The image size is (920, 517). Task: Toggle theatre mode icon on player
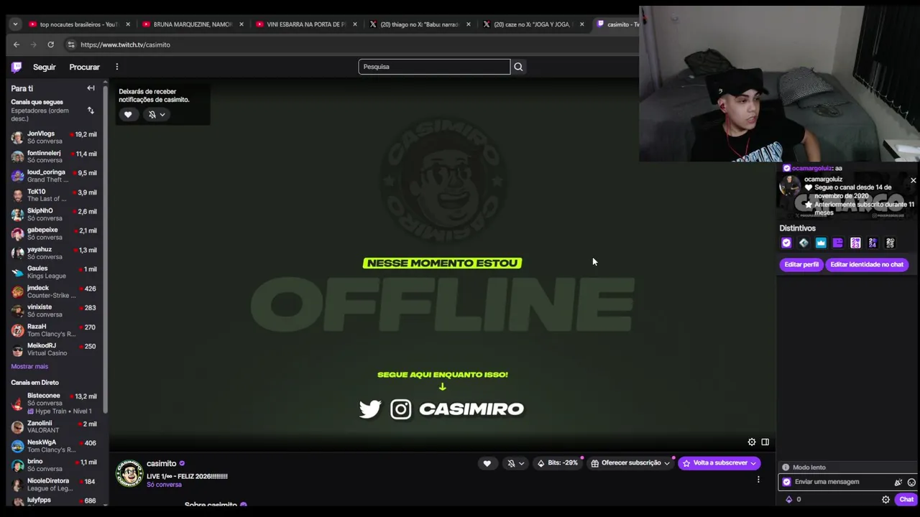pyautogui.click(x=765, y=442)
